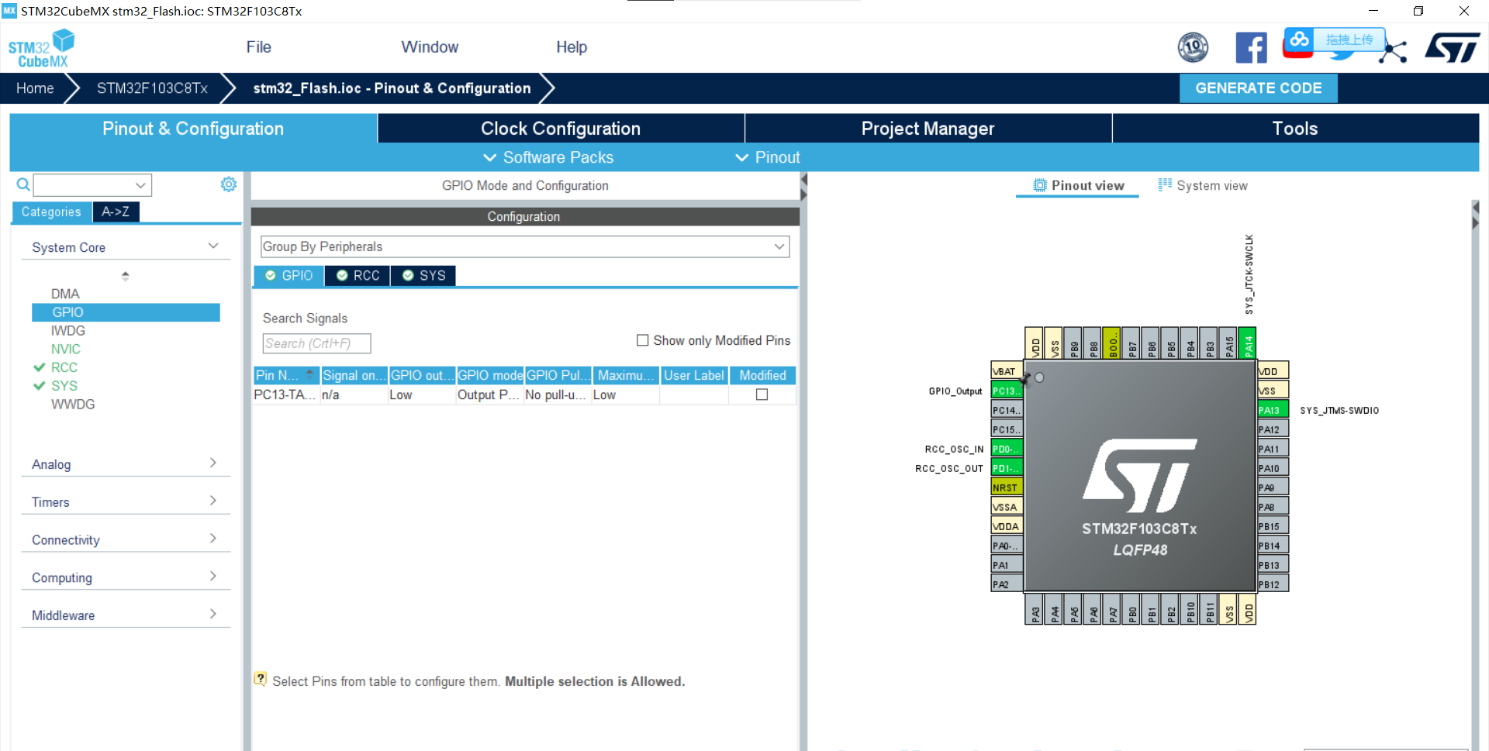Switch to Clock Configuration tab
This screenshot has width=1489, height=751.
561,129
